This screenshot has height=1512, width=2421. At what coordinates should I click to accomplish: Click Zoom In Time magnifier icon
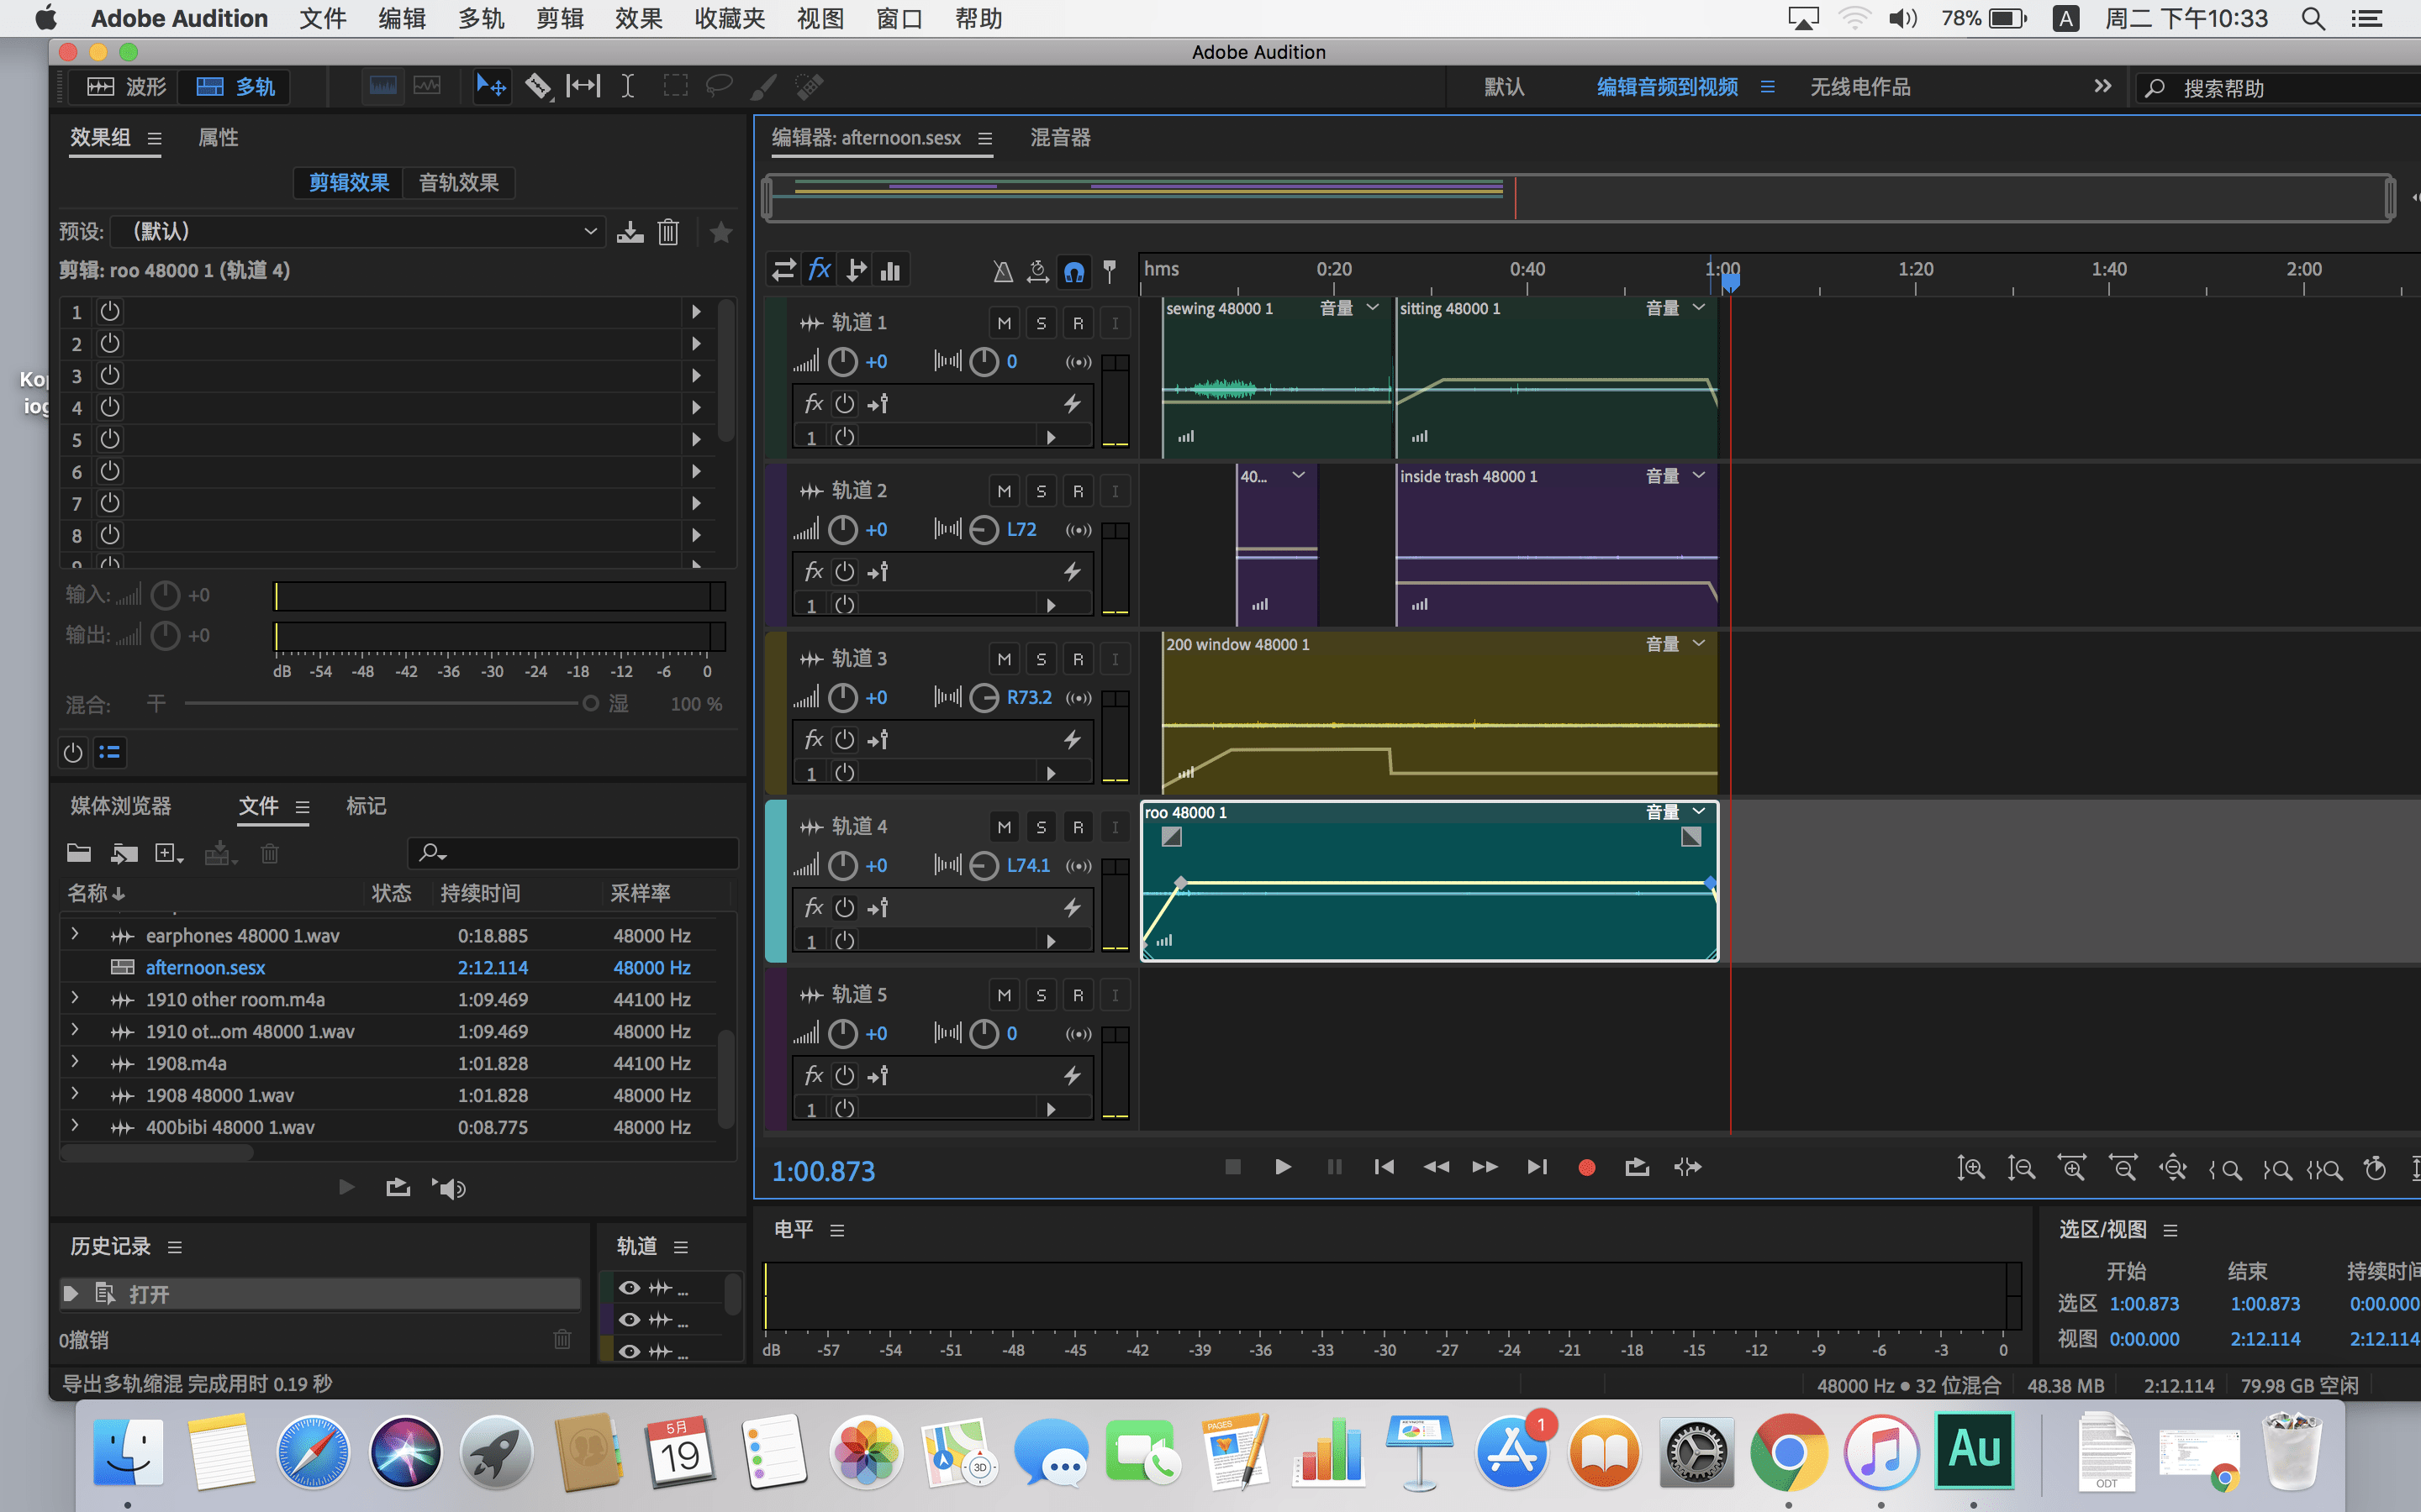coord(2073,1168)
